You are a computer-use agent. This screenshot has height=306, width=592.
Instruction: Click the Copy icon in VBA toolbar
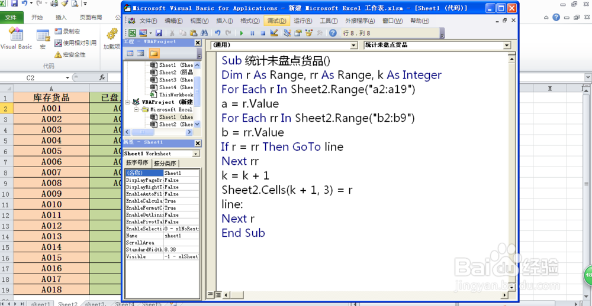tap(182, 33)
